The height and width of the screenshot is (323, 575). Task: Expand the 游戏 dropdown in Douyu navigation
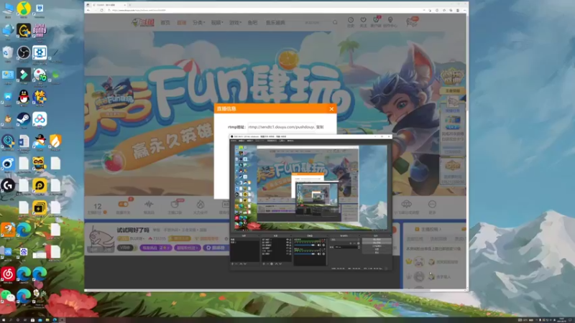tap(235, 22)
